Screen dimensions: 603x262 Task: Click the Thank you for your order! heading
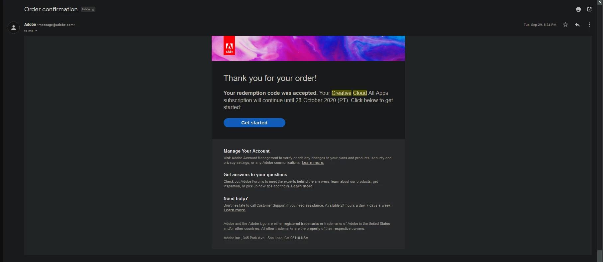coord(270,78)
